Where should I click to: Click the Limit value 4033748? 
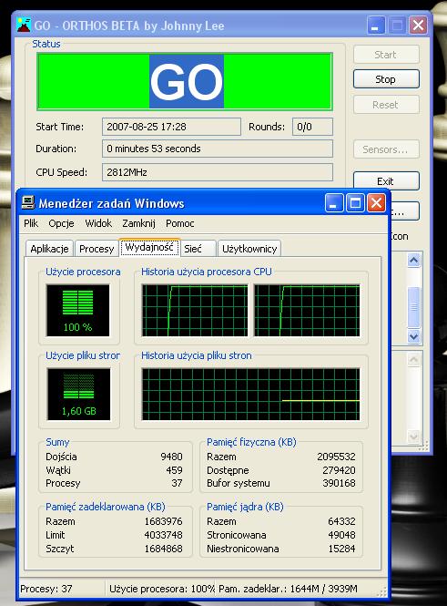coord(163,535)
